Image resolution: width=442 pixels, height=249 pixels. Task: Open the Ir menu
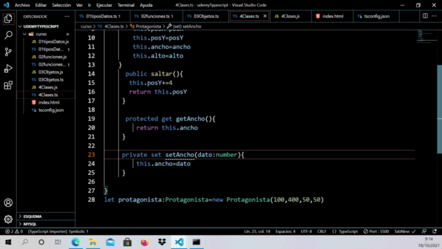pos(89,5)
